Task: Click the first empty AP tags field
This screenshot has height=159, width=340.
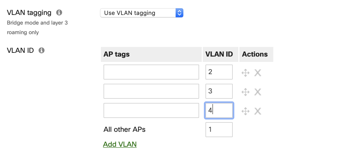Action: 151,72
